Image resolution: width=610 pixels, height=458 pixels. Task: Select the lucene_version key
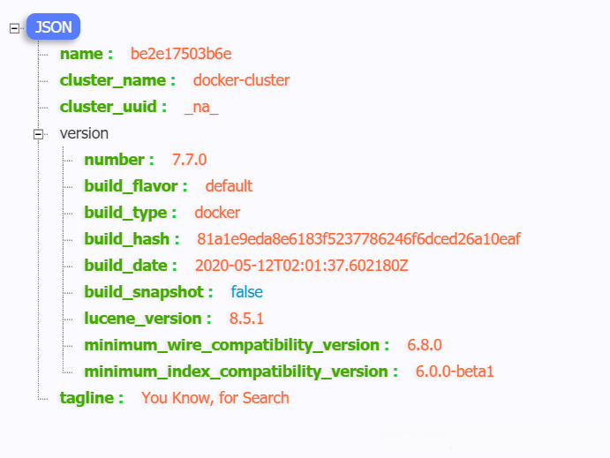pyautogui.click(x=146, y=319)
